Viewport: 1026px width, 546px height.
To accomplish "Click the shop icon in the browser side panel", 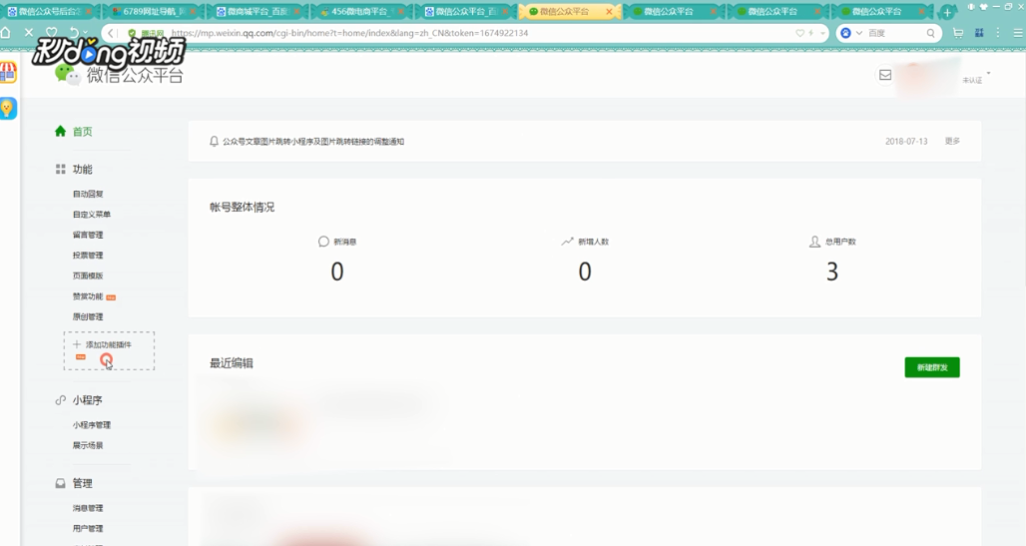I will [x=8, y=72].
